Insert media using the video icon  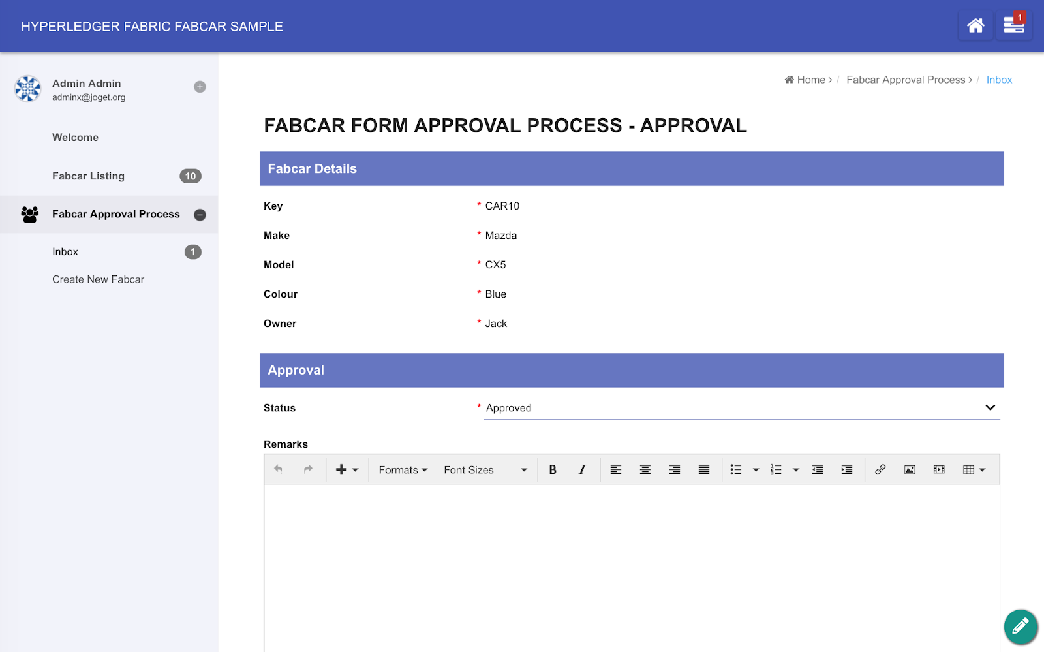(939, 469)
